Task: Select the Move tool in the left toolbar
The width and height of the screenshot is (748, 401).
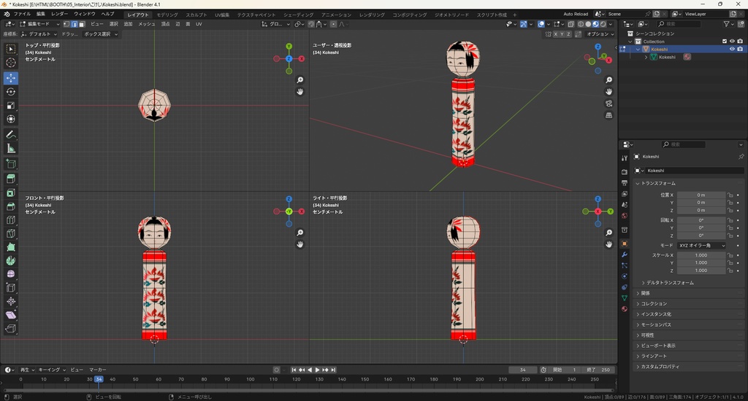Action: click(11, 77)
